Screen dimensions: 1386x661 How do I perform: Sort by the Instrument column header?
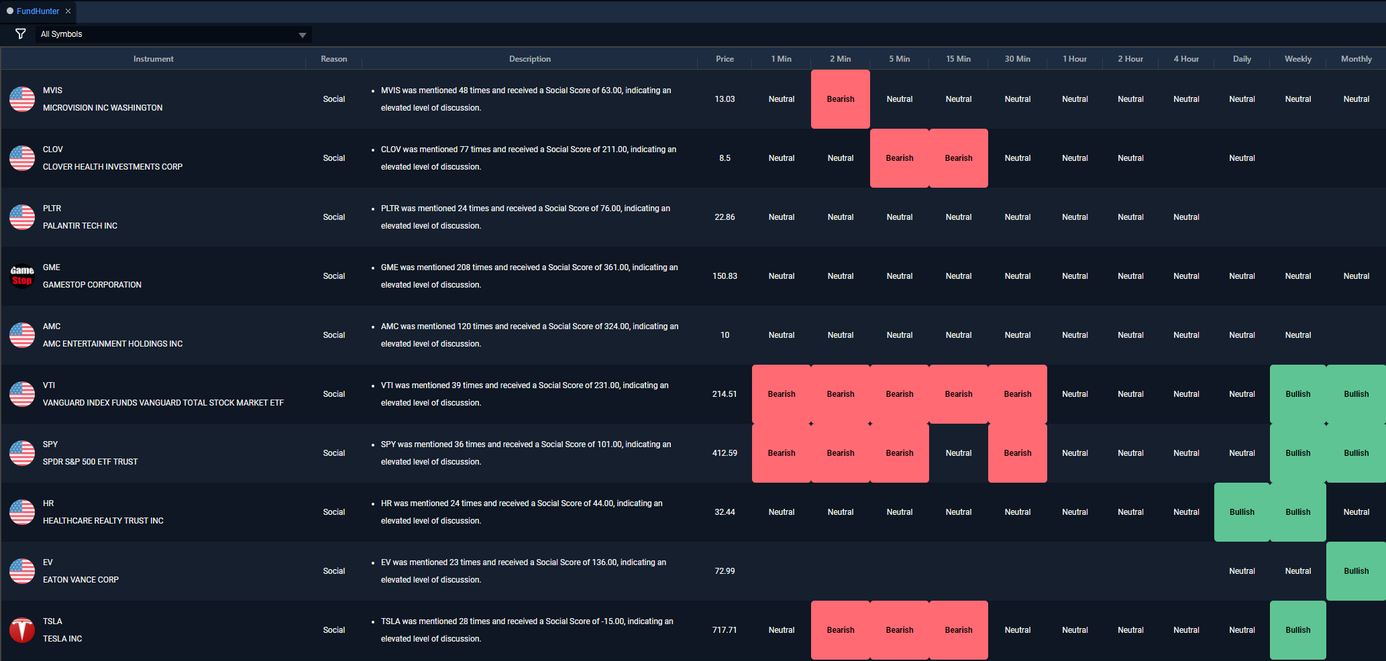tap(153, 59)
